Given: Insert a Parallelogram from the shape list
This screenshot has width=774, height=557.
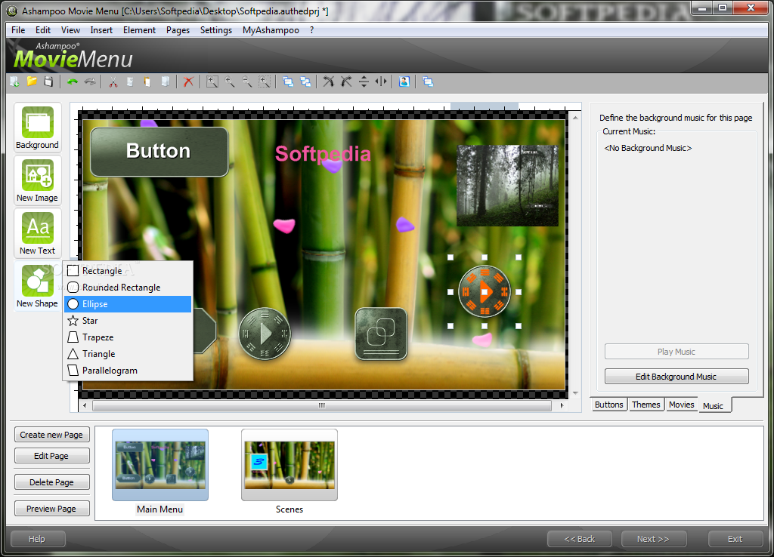Looking at the screenshot, I should [128, 370].
